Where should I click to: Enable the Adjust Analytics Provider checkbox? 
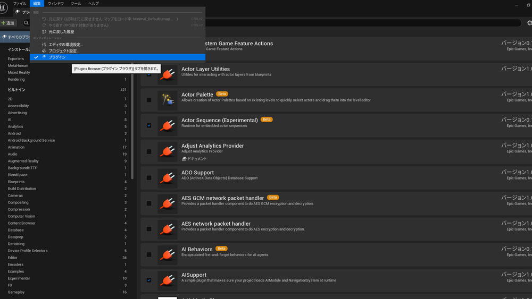(149, 152)
